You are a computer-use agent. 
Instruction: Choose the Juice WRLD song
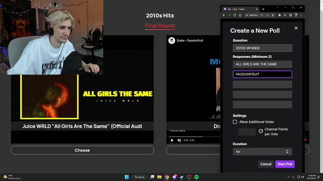(x=82, y=150)
